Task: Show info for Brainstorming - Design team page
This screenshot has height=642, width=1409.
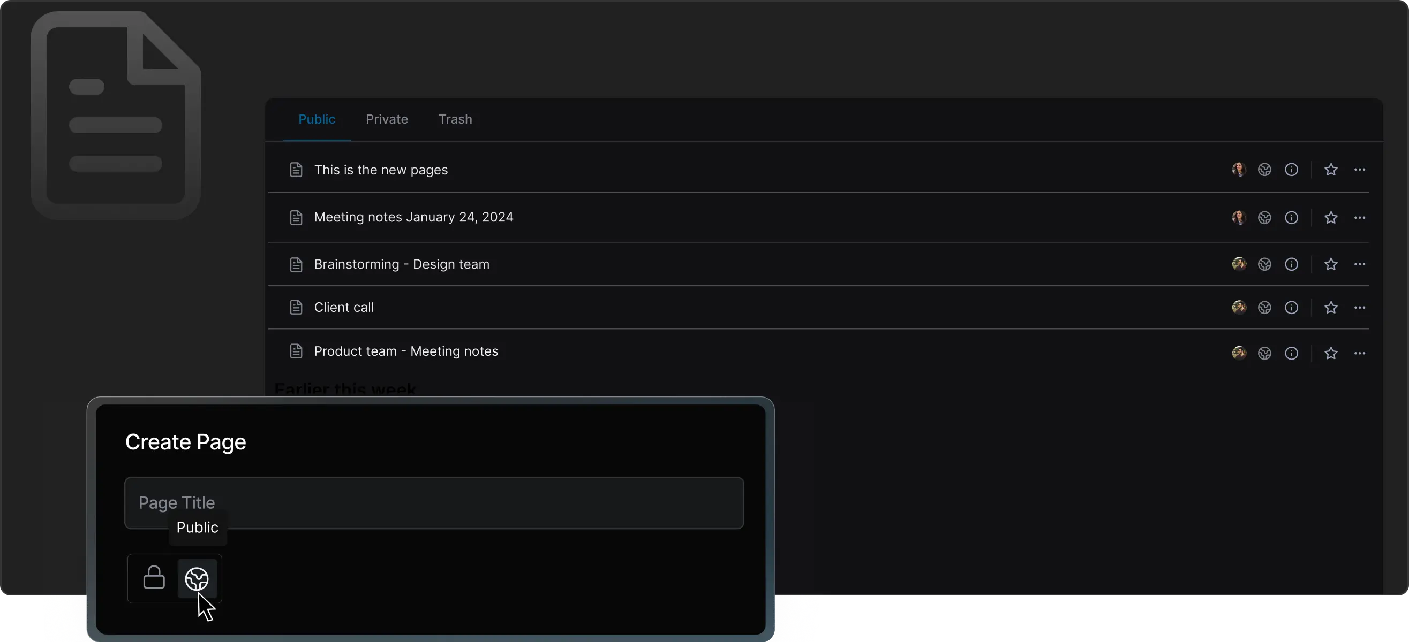Action: point(1291,264)
